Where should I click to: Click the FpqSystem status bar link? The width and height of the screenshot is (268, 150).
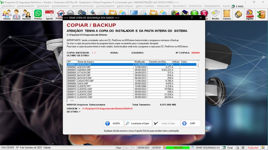[253, 148]
